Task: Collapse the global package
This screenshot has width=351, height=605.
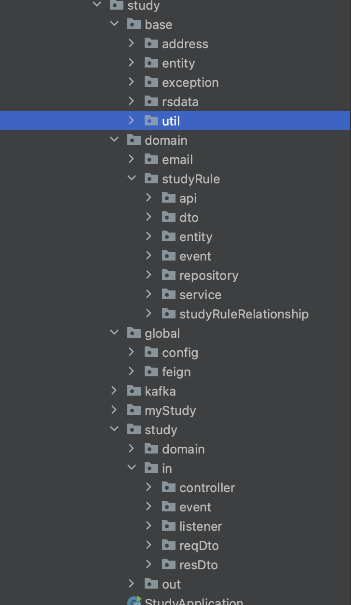Action: pyautogui.click(x=114, y=332)
